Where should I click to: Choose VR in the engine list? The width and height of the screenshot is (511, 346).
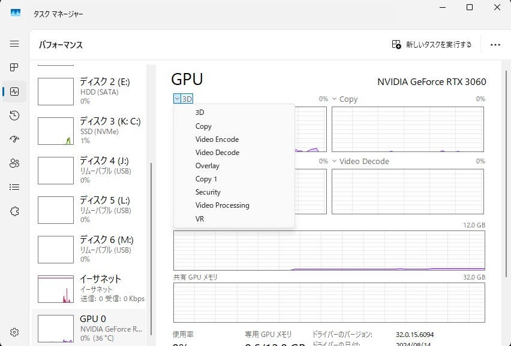[234, 219]
